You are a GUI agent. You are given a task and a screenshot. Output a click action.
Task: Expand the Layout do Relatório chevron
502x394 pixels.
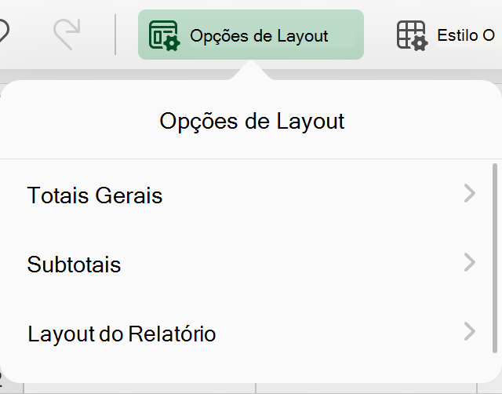[470, 332]
